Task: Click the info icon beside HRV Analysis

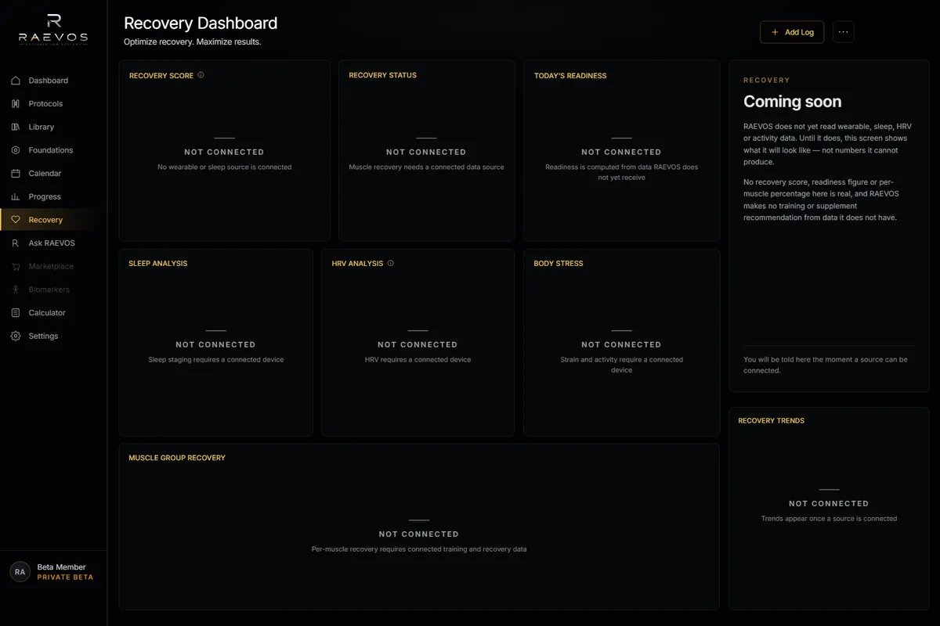Action: [391, 263]
